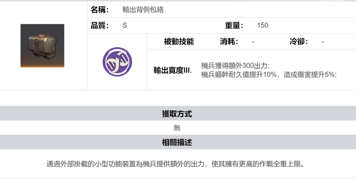356x181 pixels.
Task: Click the dash value next to 消耗
Action: [x=253, y=42]
